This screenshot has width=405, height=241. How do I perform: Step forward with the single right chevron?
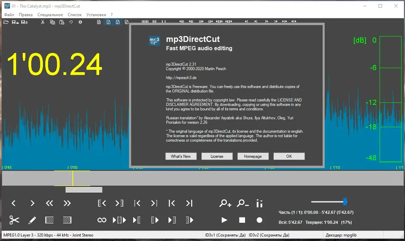coord(32,203)
